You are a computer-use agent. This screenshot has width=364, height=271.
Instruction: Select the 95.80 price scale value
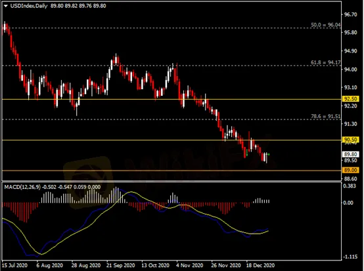[x=351, y=32]
